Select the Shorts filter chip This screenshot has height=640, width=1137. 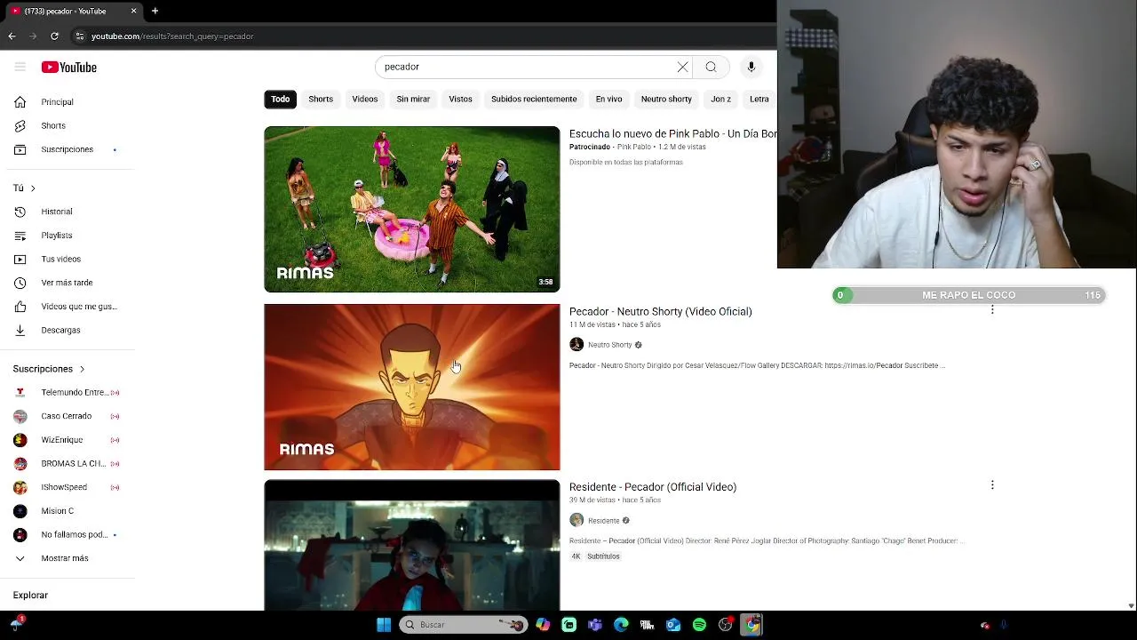click(321, 99)
